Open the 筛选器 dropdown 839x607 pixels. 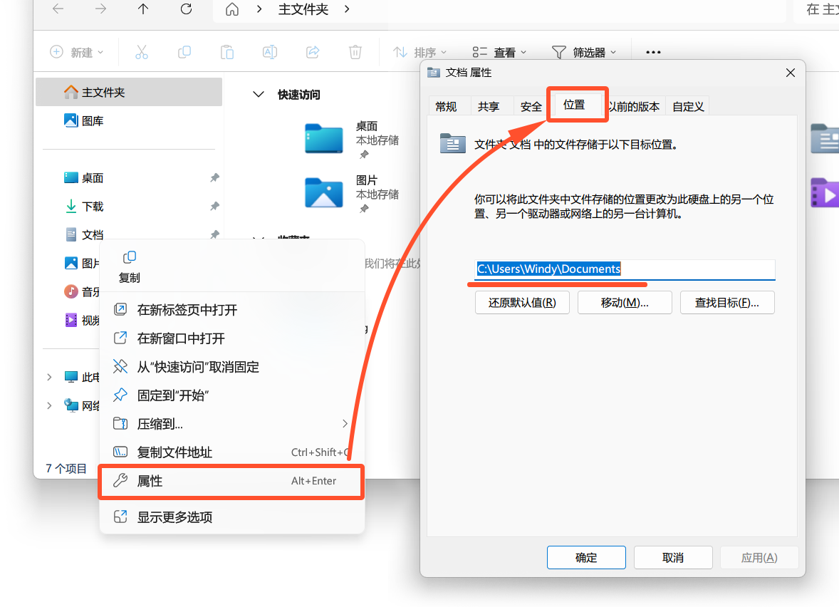point(584,51)
